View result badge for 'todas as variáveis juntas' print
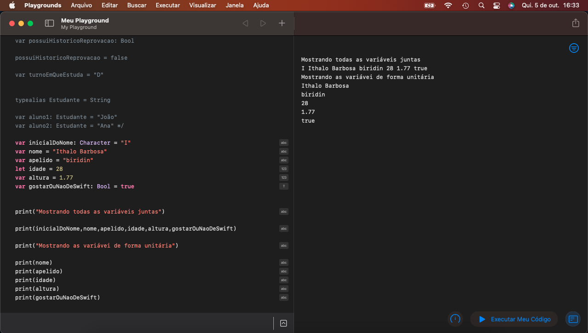588x333 pixels. (284, 212)
